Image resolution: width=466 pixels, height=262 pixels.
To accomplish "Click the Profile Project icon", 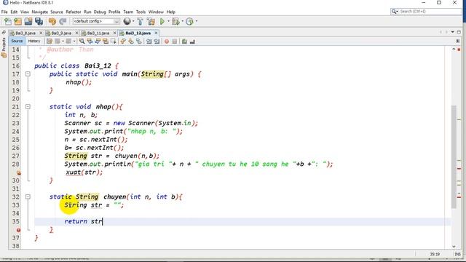I will (189, 21).
